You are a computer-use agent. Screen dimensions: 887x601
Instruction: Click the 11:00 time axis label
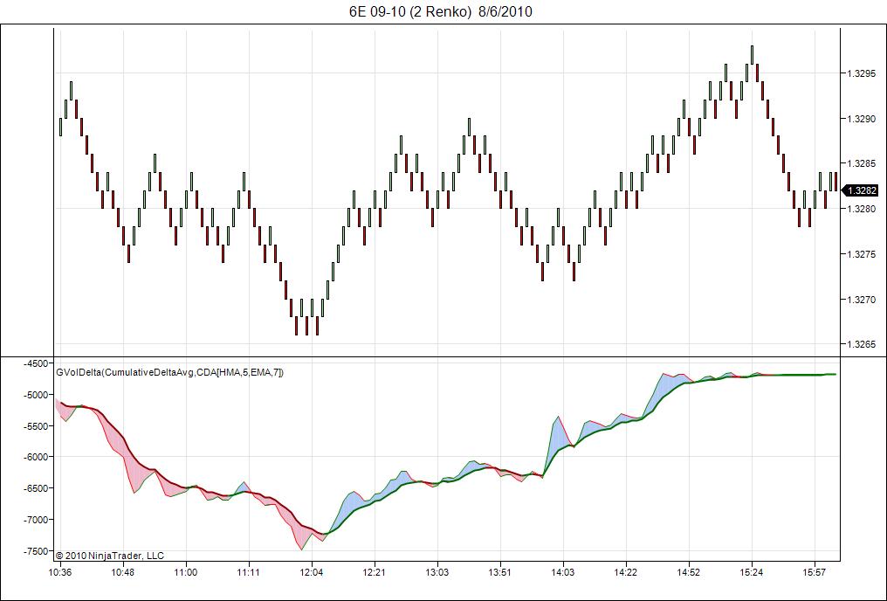coord(186,572)
